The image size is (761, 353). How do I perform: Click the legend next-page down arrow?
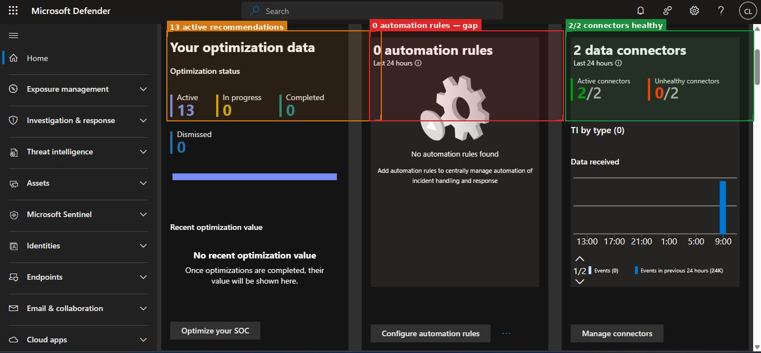pos(580,281)
